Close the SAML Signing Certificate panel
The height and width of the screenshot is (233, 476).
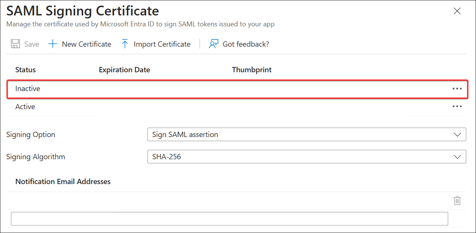(457, 11)
